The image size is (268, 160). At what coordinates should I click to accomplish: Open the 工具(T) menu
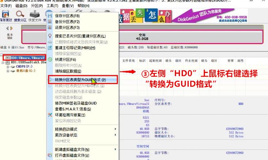(52, 6)
